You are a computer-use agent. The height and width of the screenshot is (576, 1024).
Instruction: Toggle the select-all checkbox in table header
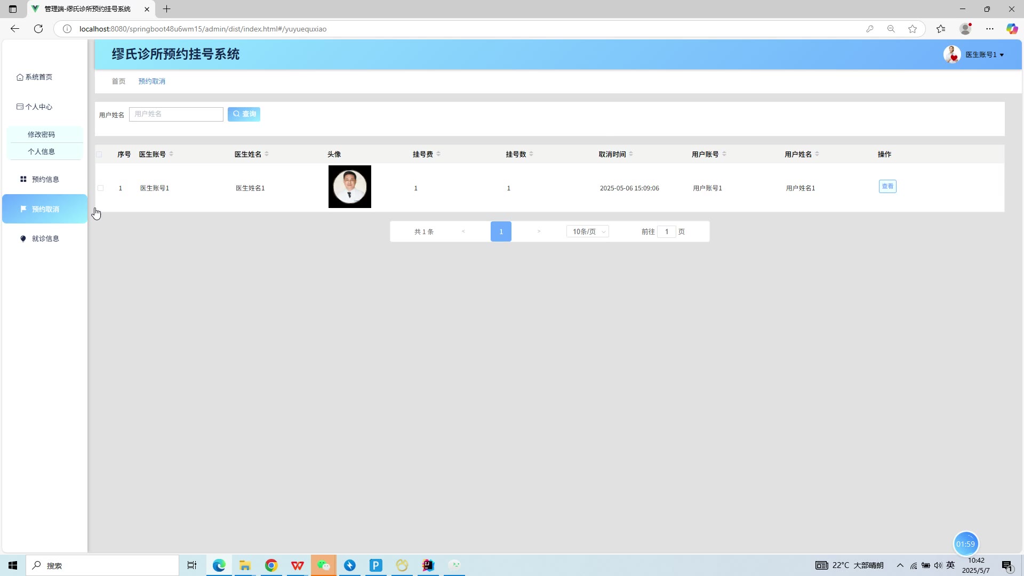99,155
